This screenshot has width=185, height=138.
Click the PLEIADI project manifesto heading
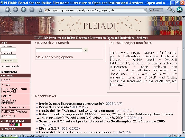[x=131, y=43]
